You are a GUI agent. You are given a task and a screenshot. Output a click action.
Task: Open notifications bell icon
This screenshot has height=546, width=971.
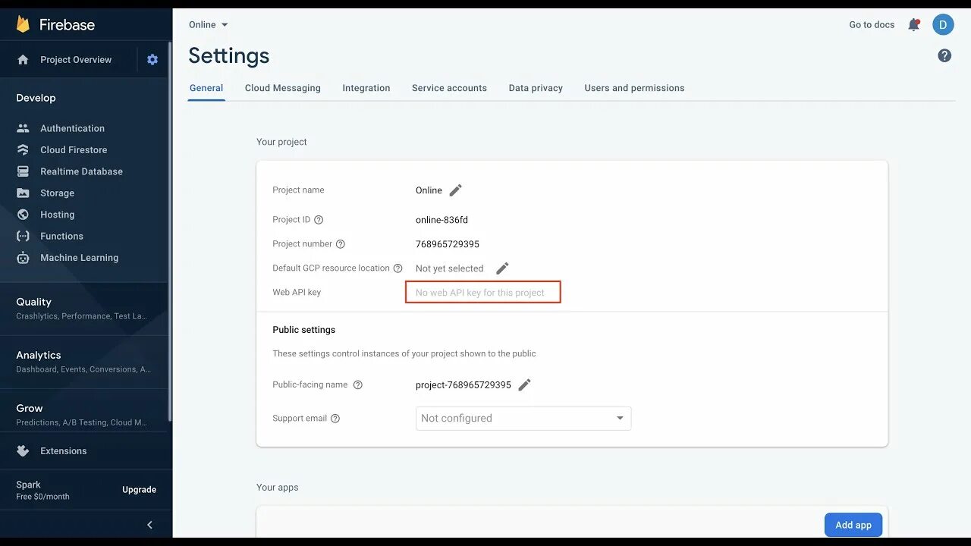(914, 24)
